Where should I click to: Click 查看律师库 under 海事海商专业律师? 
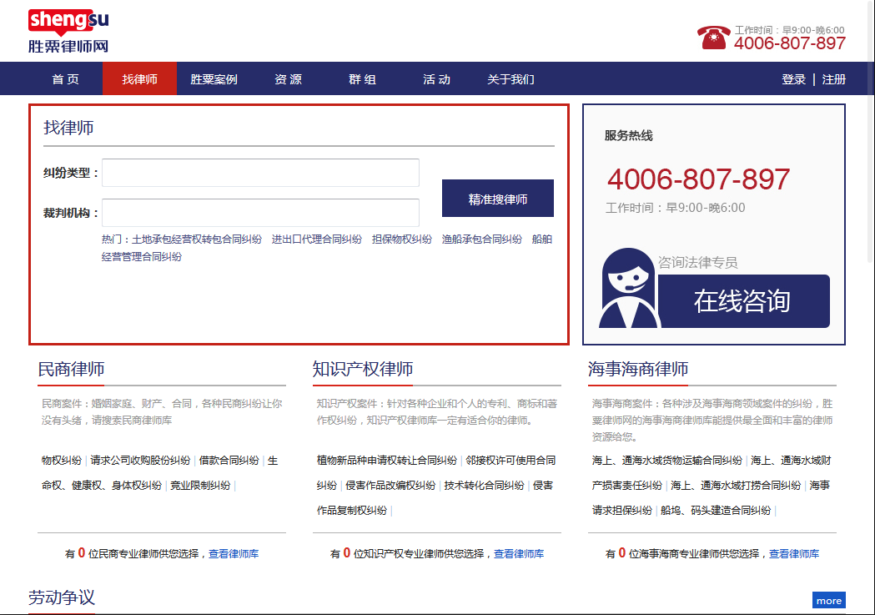click(x=794, y=553)
